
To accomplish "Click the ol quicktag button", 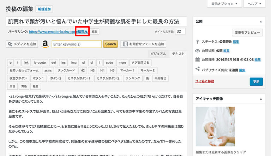I will (92, 63).
